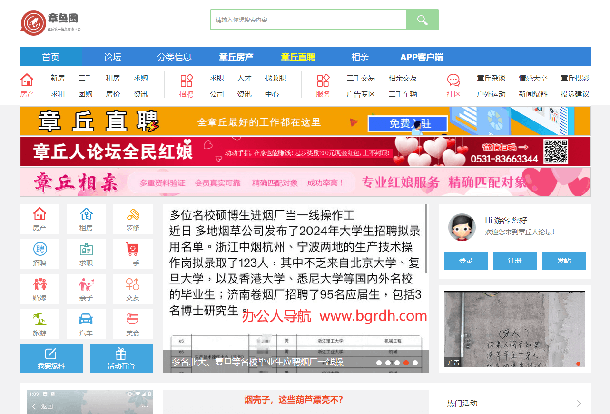610x414 pixels.
Task: Select the 论坛 navigation tab
Action: coord(113,57)
